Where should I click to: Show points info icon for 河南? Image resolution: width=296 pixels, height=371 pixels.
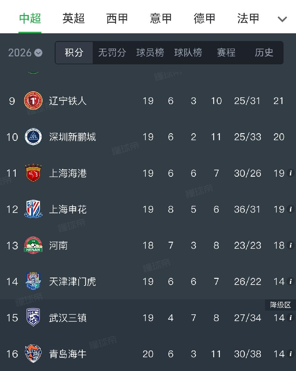pos(290,245)
